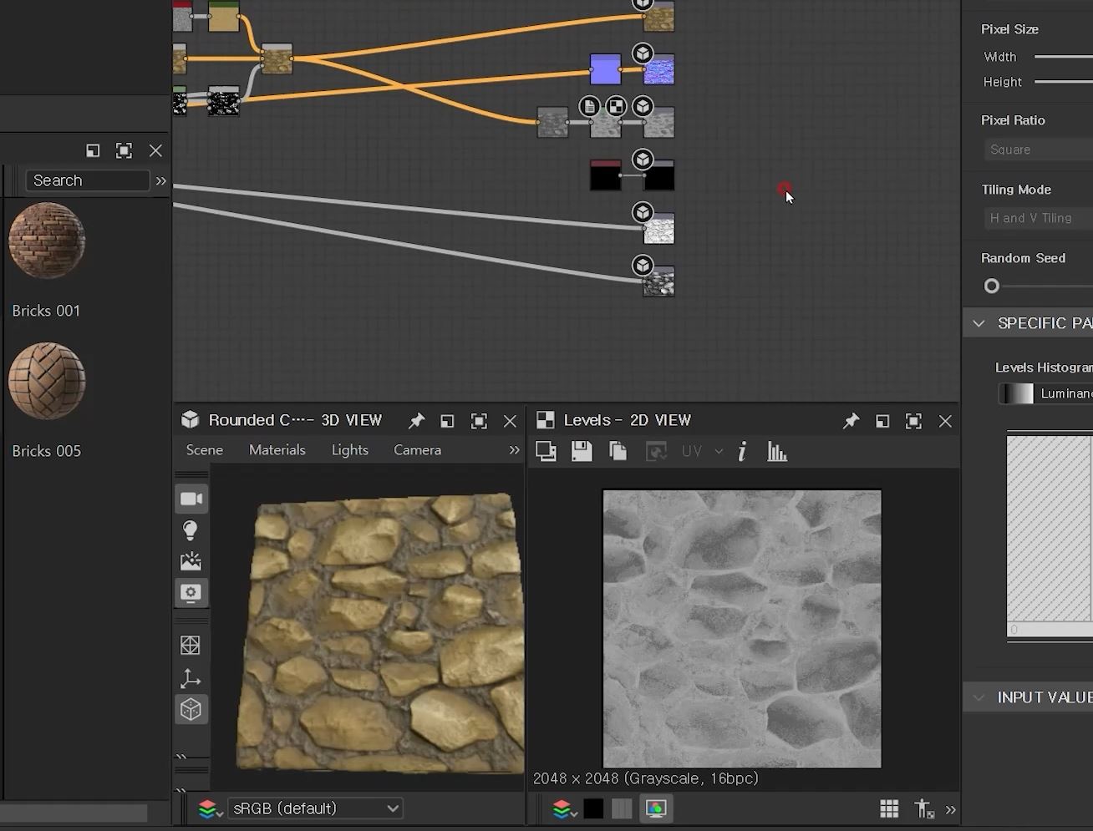Screen dimensions: 1093x831
Task: Click the light bulb icon in 3D view
Action: [191, 530]
